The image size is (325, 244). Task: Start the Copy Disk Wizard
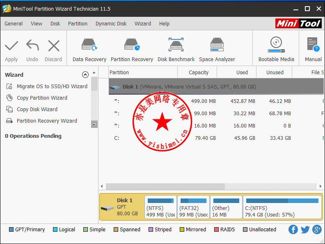click(37, 109)
